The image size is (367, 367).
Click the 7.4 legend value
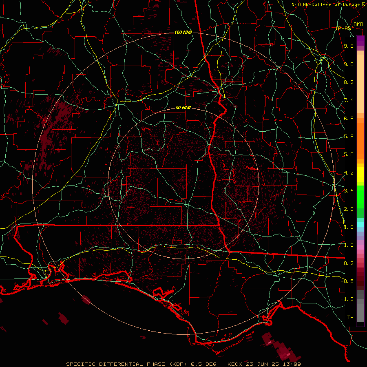pyautogui.click(x=349, y=100)
